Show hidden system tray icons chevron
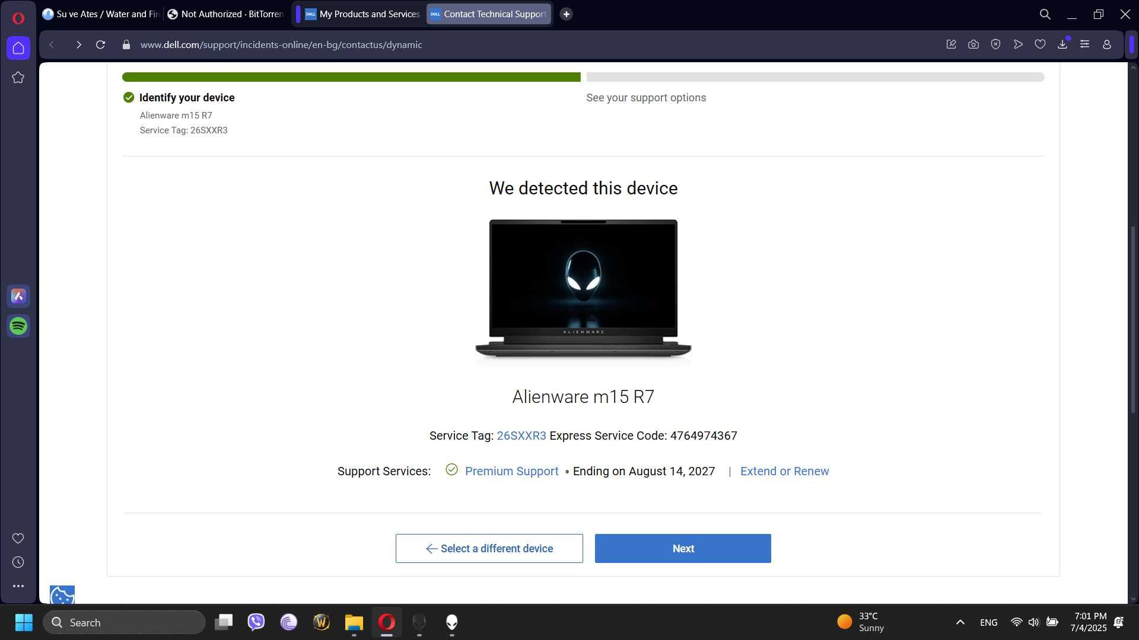Image resolution: width=1139 pixels, height=640 pixels. [960, 622]
